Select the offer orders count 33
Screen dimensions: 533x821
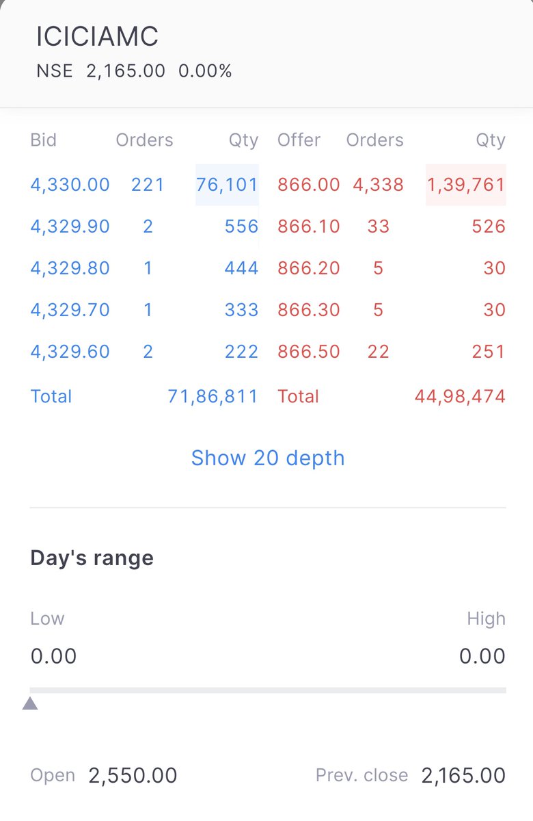[379, 226]
